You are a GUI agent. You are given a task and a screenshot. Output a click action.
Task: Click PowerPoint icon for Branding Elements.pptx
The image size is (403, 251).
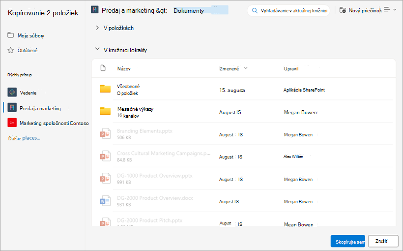(x=105, y=133)
